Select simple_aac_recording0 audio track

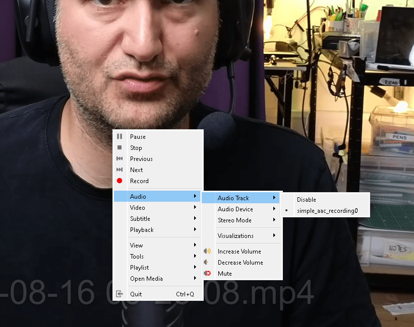coord(325,210)
